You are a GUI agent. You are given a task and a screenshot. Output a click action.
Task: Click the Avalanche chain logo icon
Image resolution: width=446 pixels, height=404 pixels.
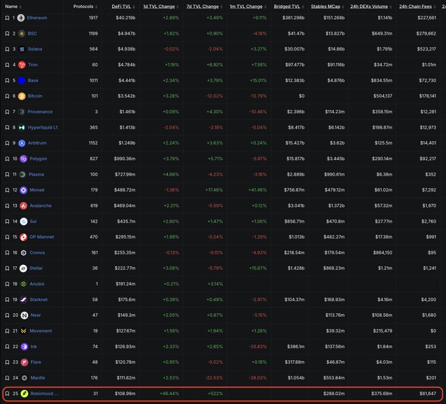[x=24, y=206]
